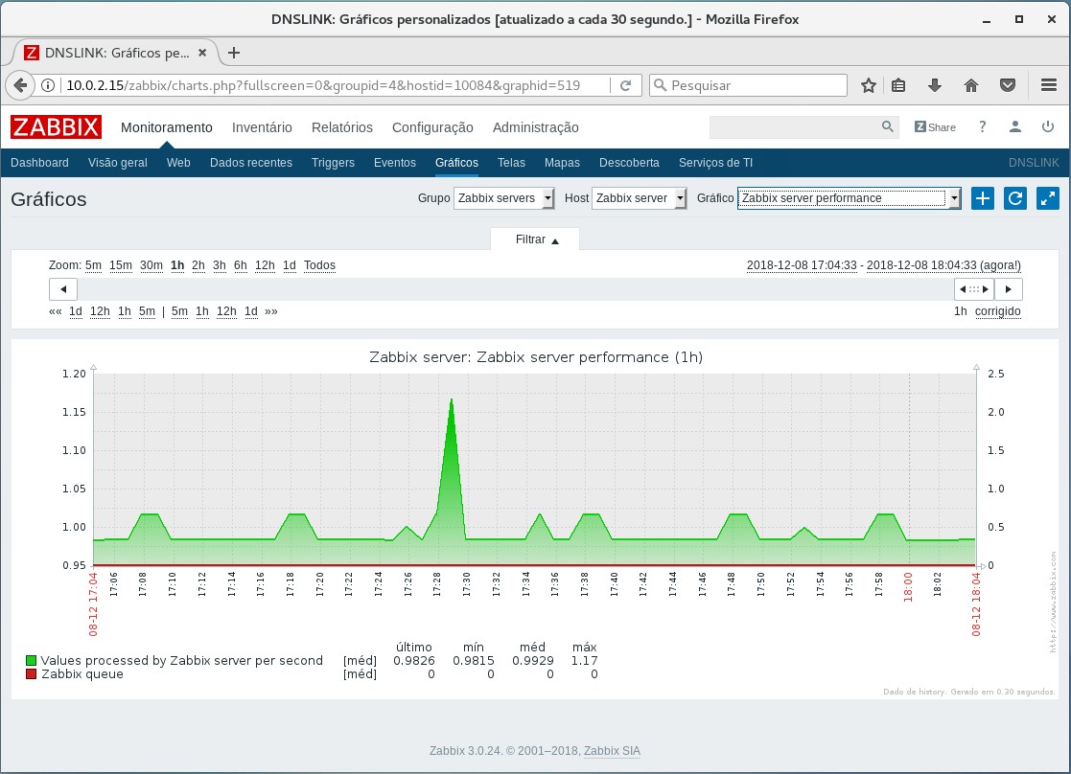Click the search magnifier in Pesquisar box
Screen dimensions: 1071x774
(x=660, y=85)
